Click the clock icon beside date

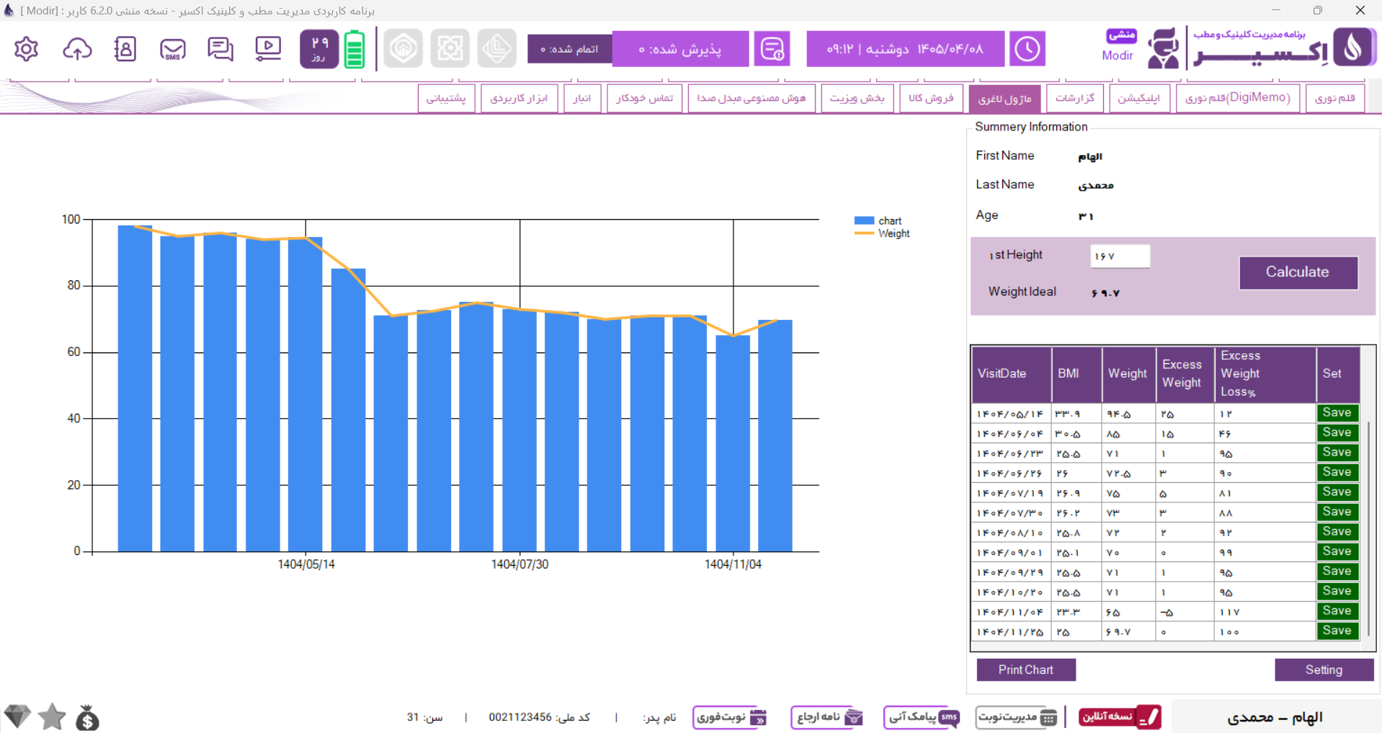coord(1027,49)
